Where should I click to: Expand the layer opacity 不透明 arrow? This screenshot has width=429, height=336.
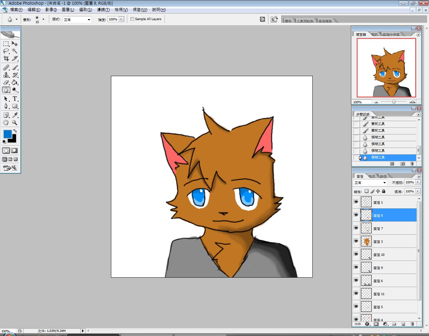tap(417, 182)
